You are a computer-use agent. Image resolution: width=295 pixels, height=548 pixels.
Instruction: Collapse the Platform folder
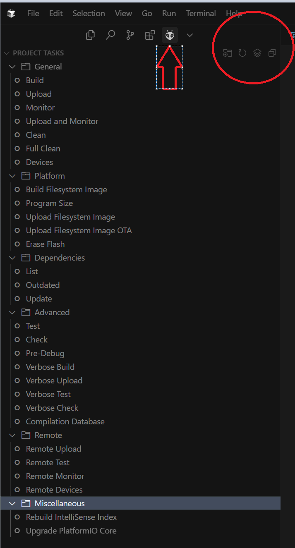[x=12, y=176]
